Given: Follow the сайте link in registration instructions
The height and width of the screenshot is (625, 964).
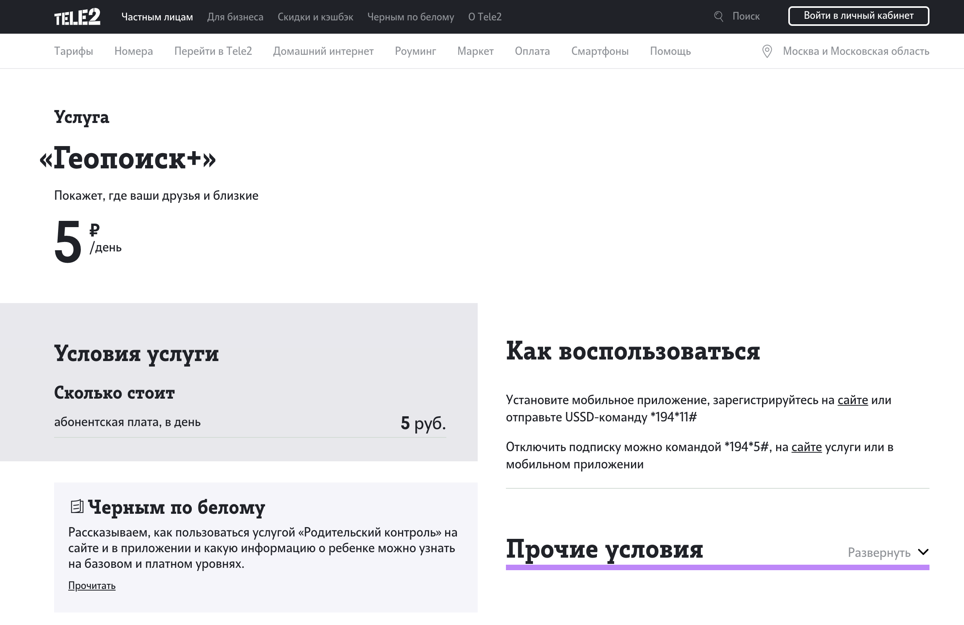Looking at the screenshot, I should (x=853, y=400).
